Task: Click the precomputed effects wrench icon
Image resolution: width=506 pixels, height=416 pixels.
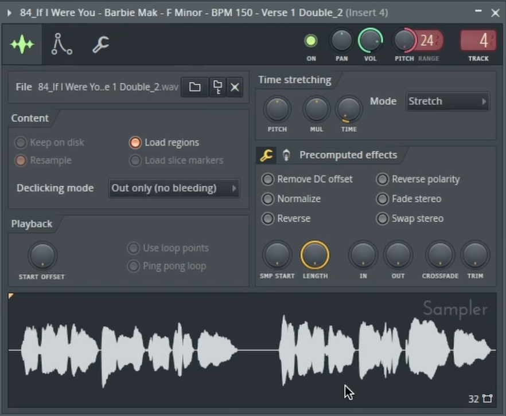Action: [x=266, y=155]
